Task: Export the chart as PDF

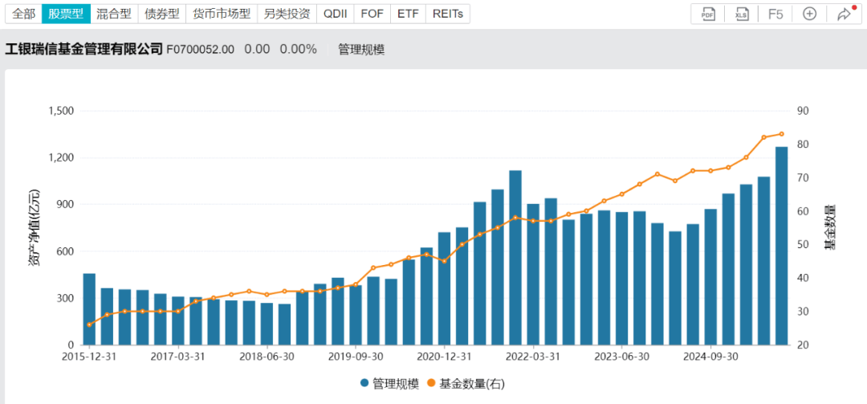Action: (x=708, y=14)
